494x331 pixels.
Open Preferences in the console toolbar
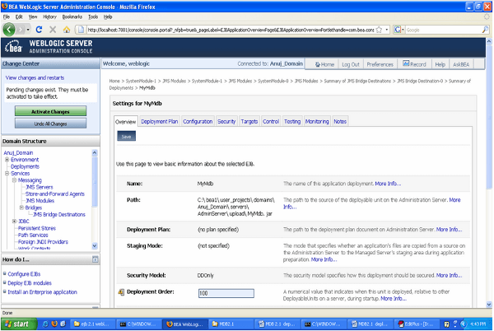[x=380, y=64]
